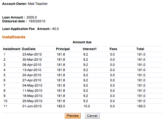Click the 10.0 interest value
Screen dimensions: 164x122
87,106
